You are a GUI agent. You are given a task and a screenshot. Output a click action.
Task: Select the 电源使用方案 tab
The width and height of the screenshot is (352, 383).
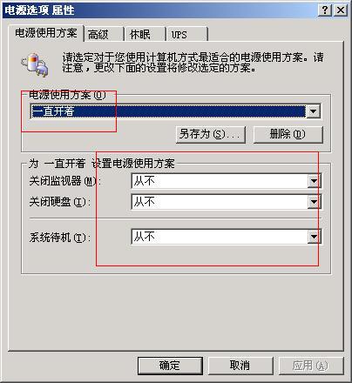[46, 33]
